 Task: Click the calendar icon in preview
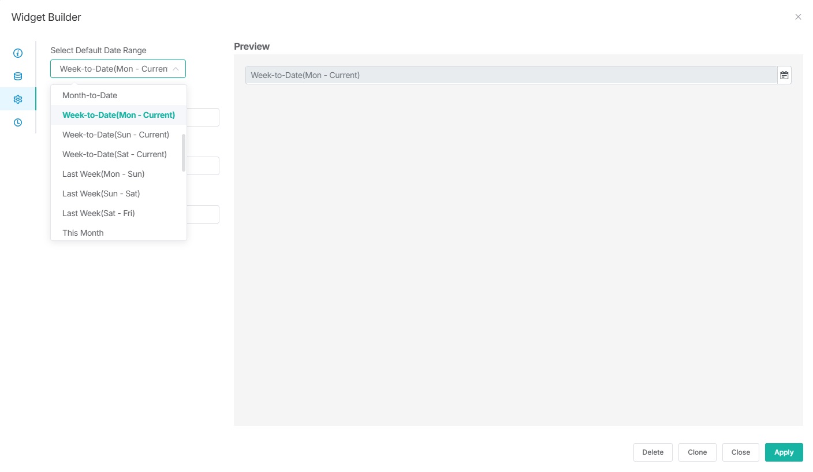click(784, 75)
